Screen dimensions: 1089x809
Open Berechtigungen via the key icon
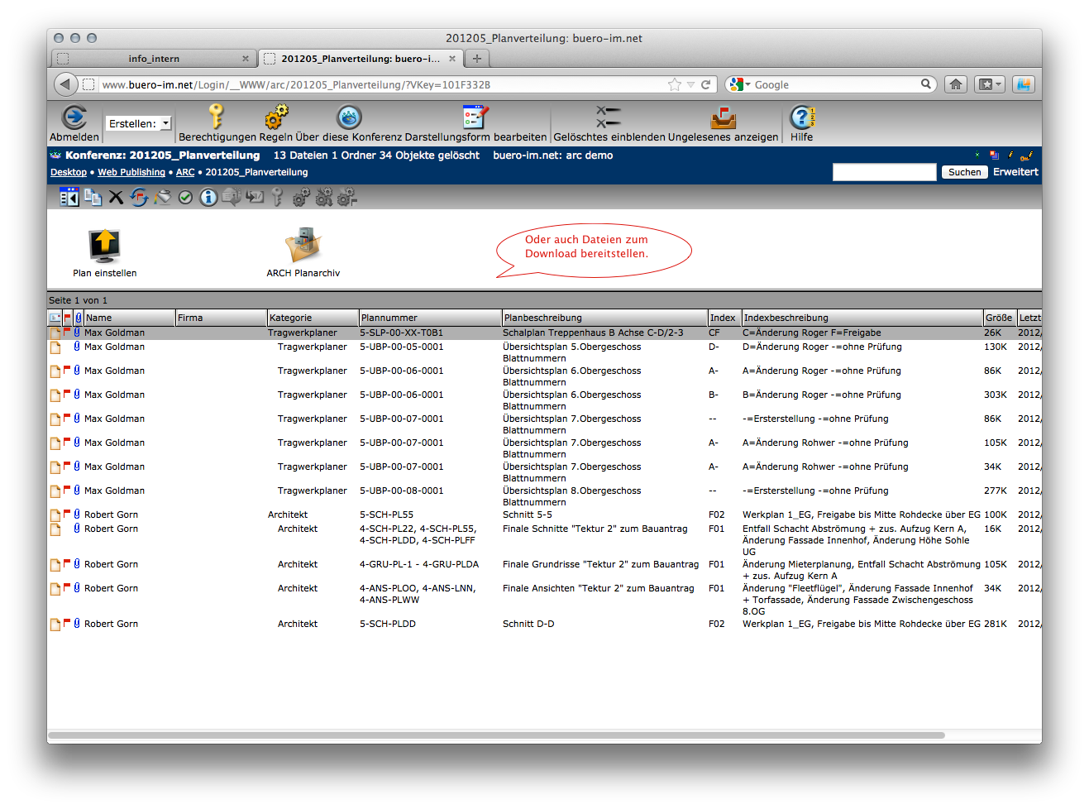(216, 117)
